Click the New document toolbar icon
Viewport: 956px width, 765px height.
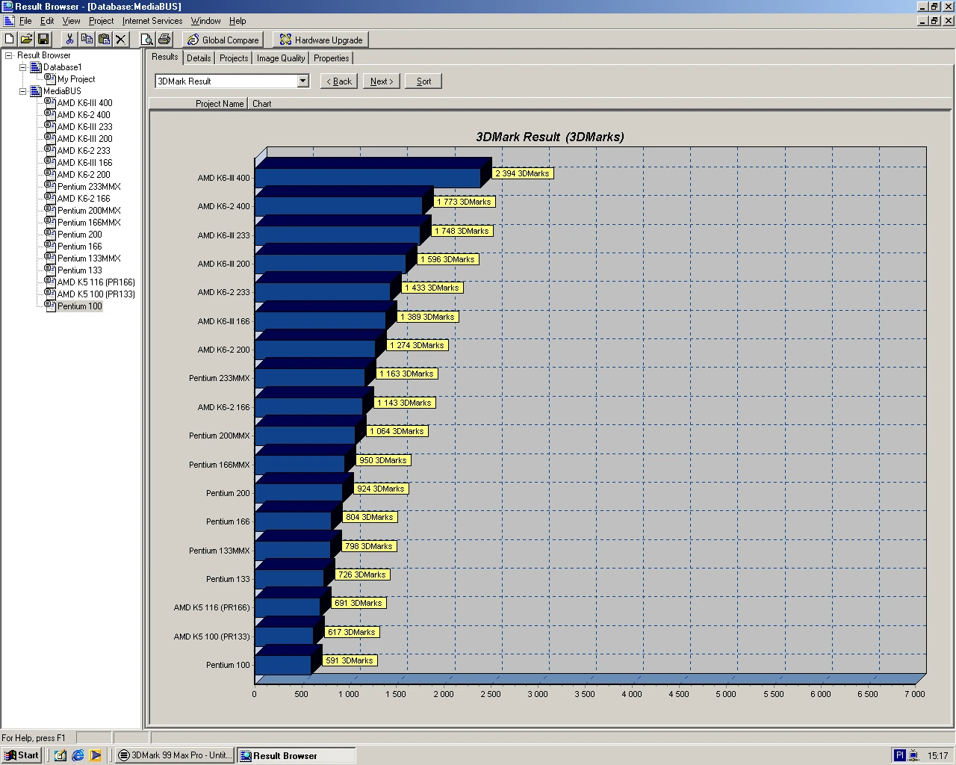[10, 39]
